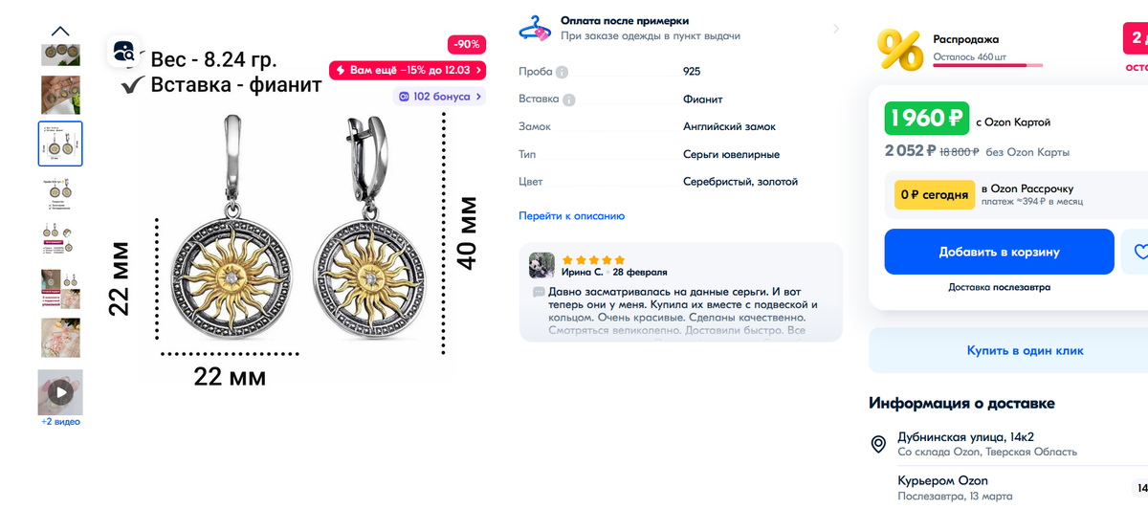Click the 1960 ₽ Ozon Card price
This screenshot has height=509, width=1148.
(926, 119)
